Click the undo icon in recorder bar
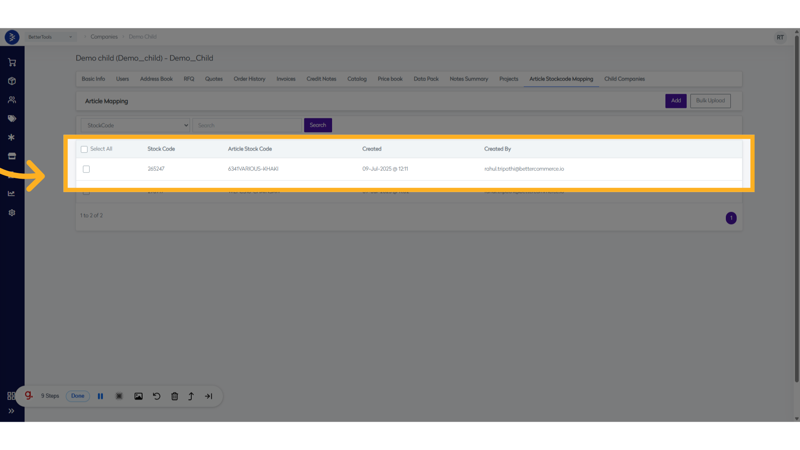Screen dimensions: 800x450 (157, 396)
